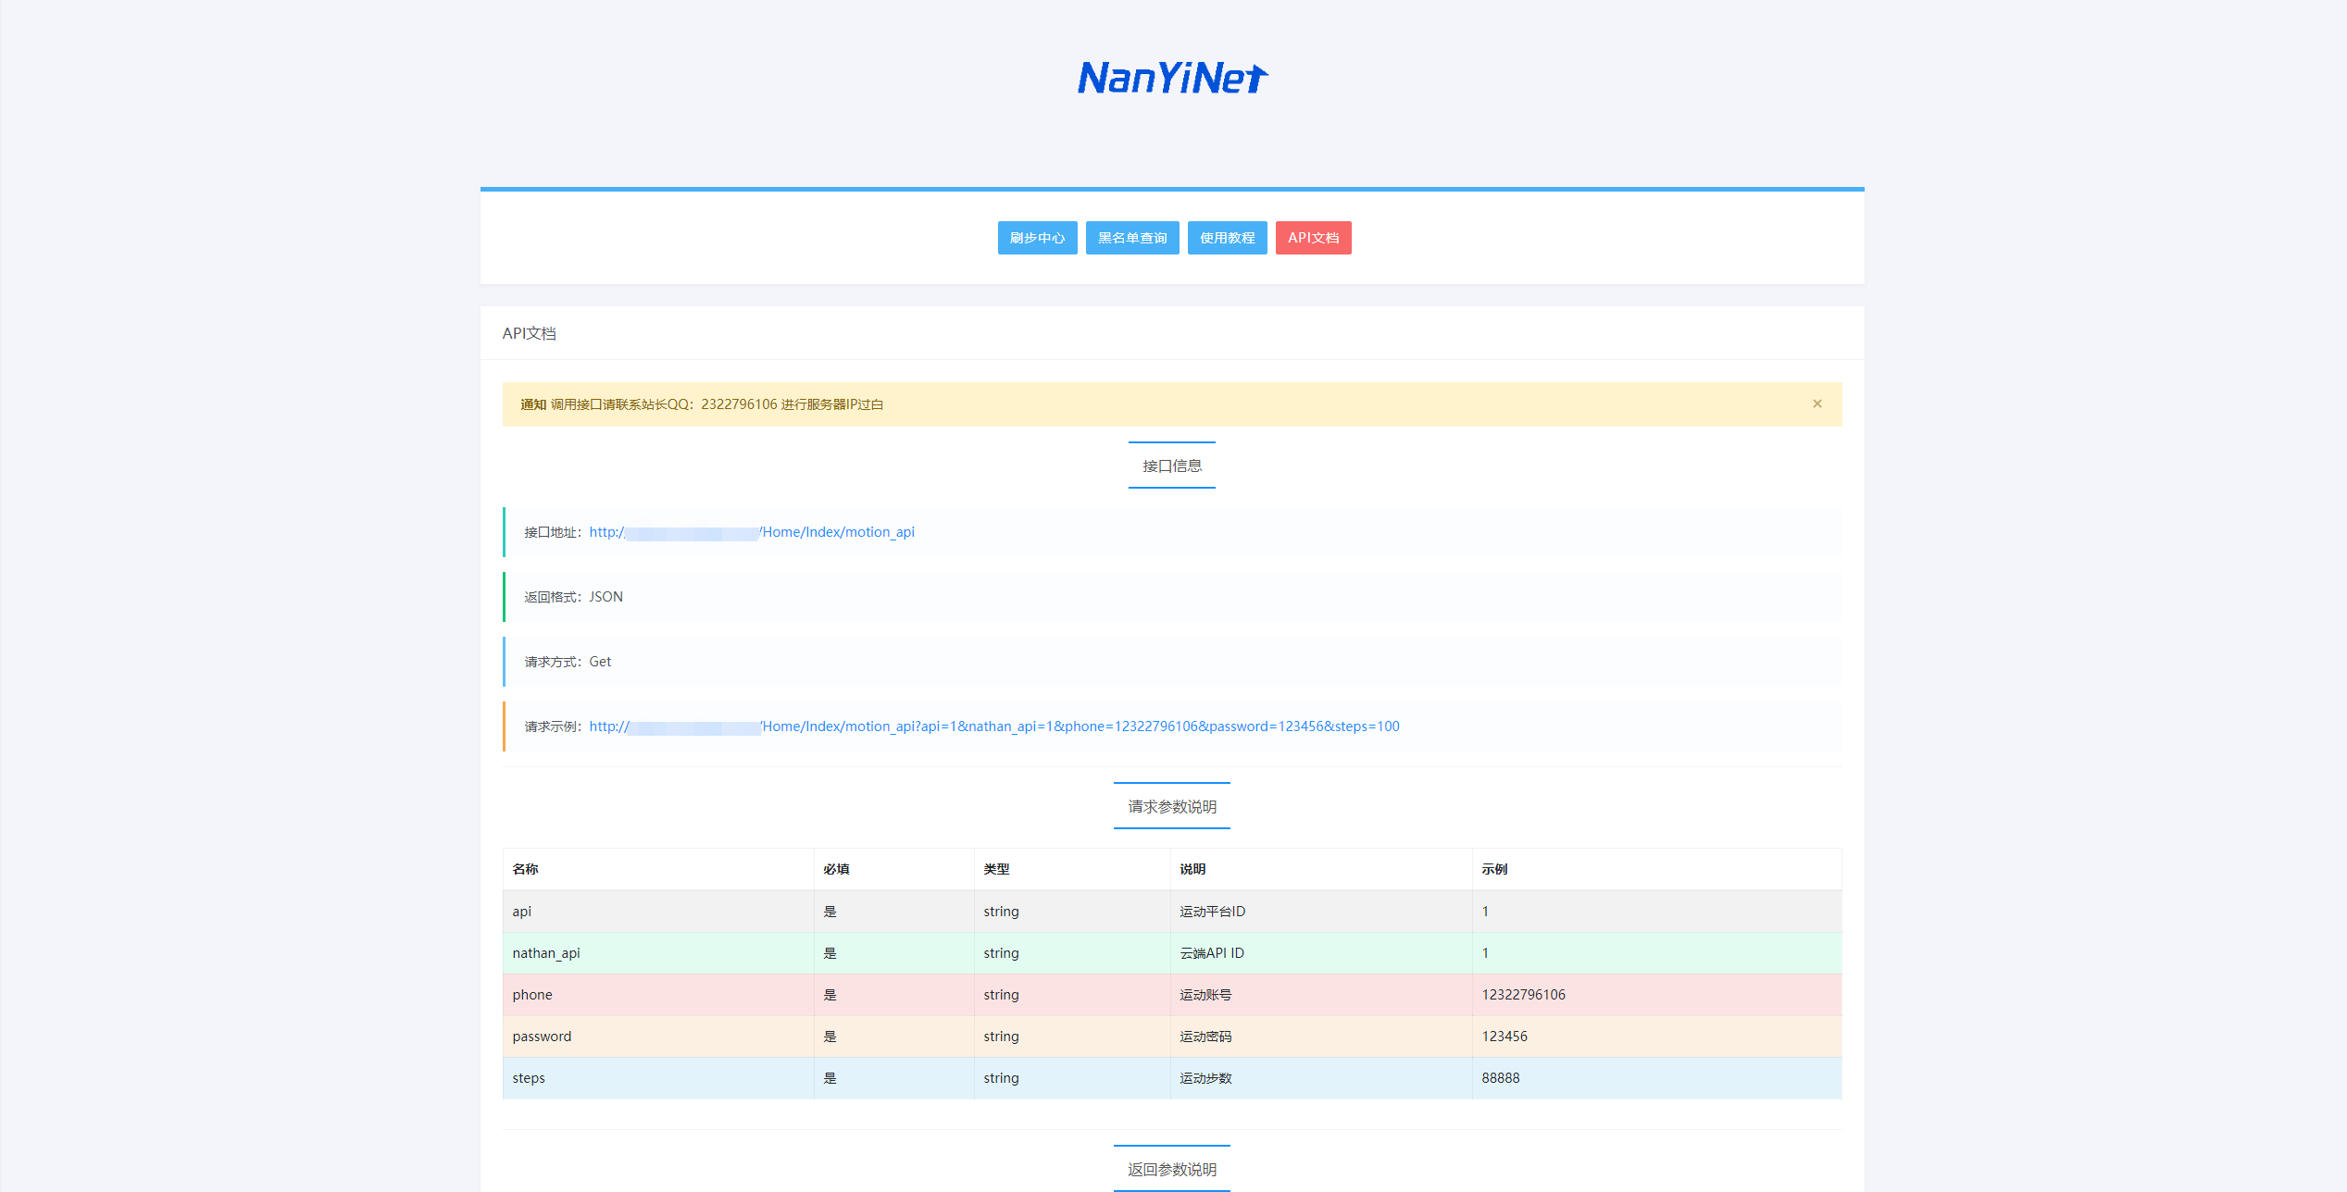Click the 名称 column header
The width and height of the screenshot is (2347, 1192).
click(x=524, y=869)
